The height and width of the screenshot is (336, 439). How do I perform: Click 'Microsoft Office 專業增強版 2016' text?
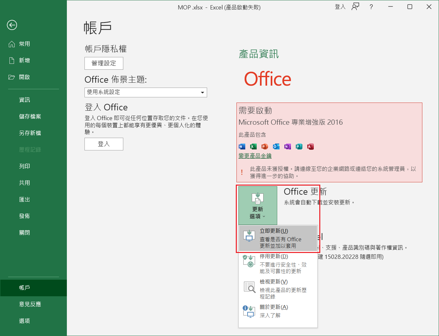[x=291, y=122]
